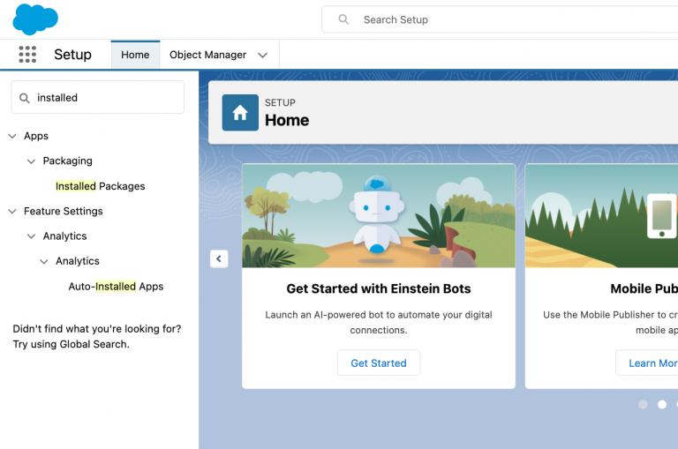Click the Setup Home house icon
This screenshot has height=449, width=678.
point(240,113)
